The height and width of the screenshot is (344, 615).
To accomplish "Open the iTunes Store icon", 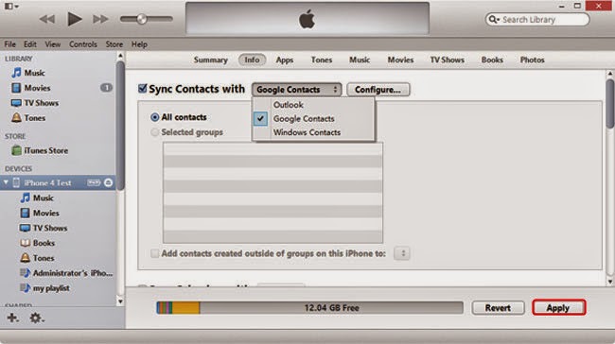I will point(16,150).
